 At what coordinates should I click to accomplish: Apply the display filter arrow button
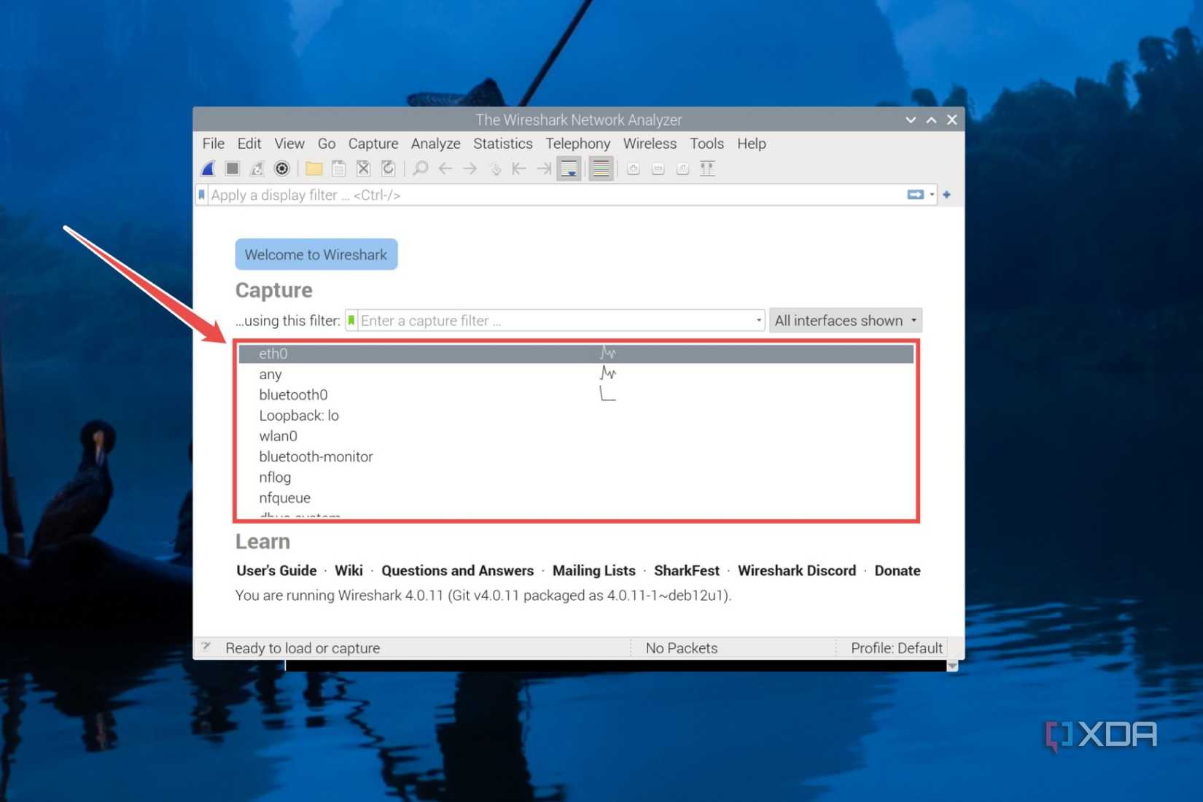(916, 195)
